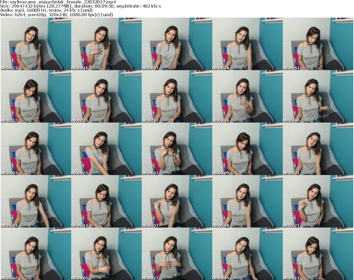The image size is (354, 280).
Task: View the 00:07:42 frame capture
Action: tap(36, 254)
